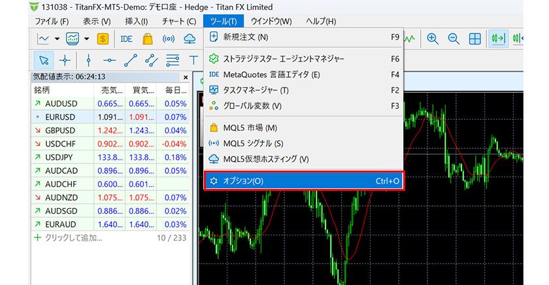Open the ファイル (F) menu

[52, 22]
